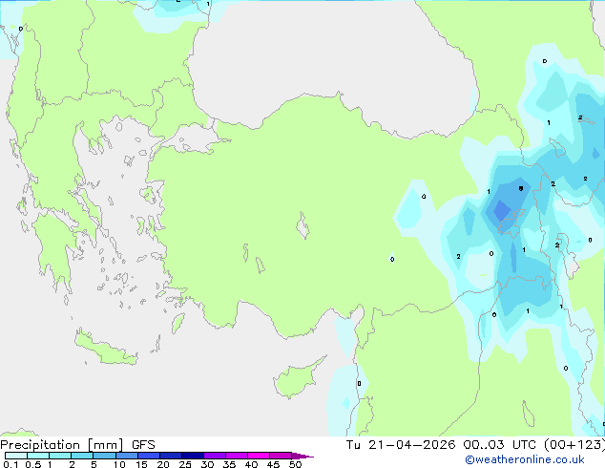The height and width of the screenshot is (468, 605).
Task: Click the 15–20 mm legend color swatch
Action: (x=149, y=456)
